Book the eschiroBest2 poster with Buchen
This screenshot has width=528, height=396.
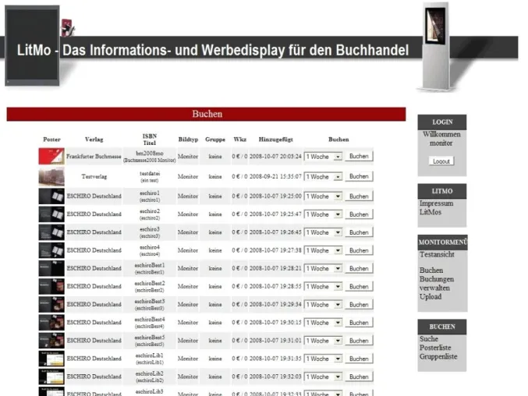coord(359,287)
